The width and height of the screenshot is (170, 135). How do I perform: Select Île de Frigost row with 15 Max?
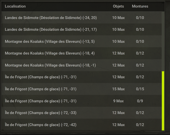82,89
